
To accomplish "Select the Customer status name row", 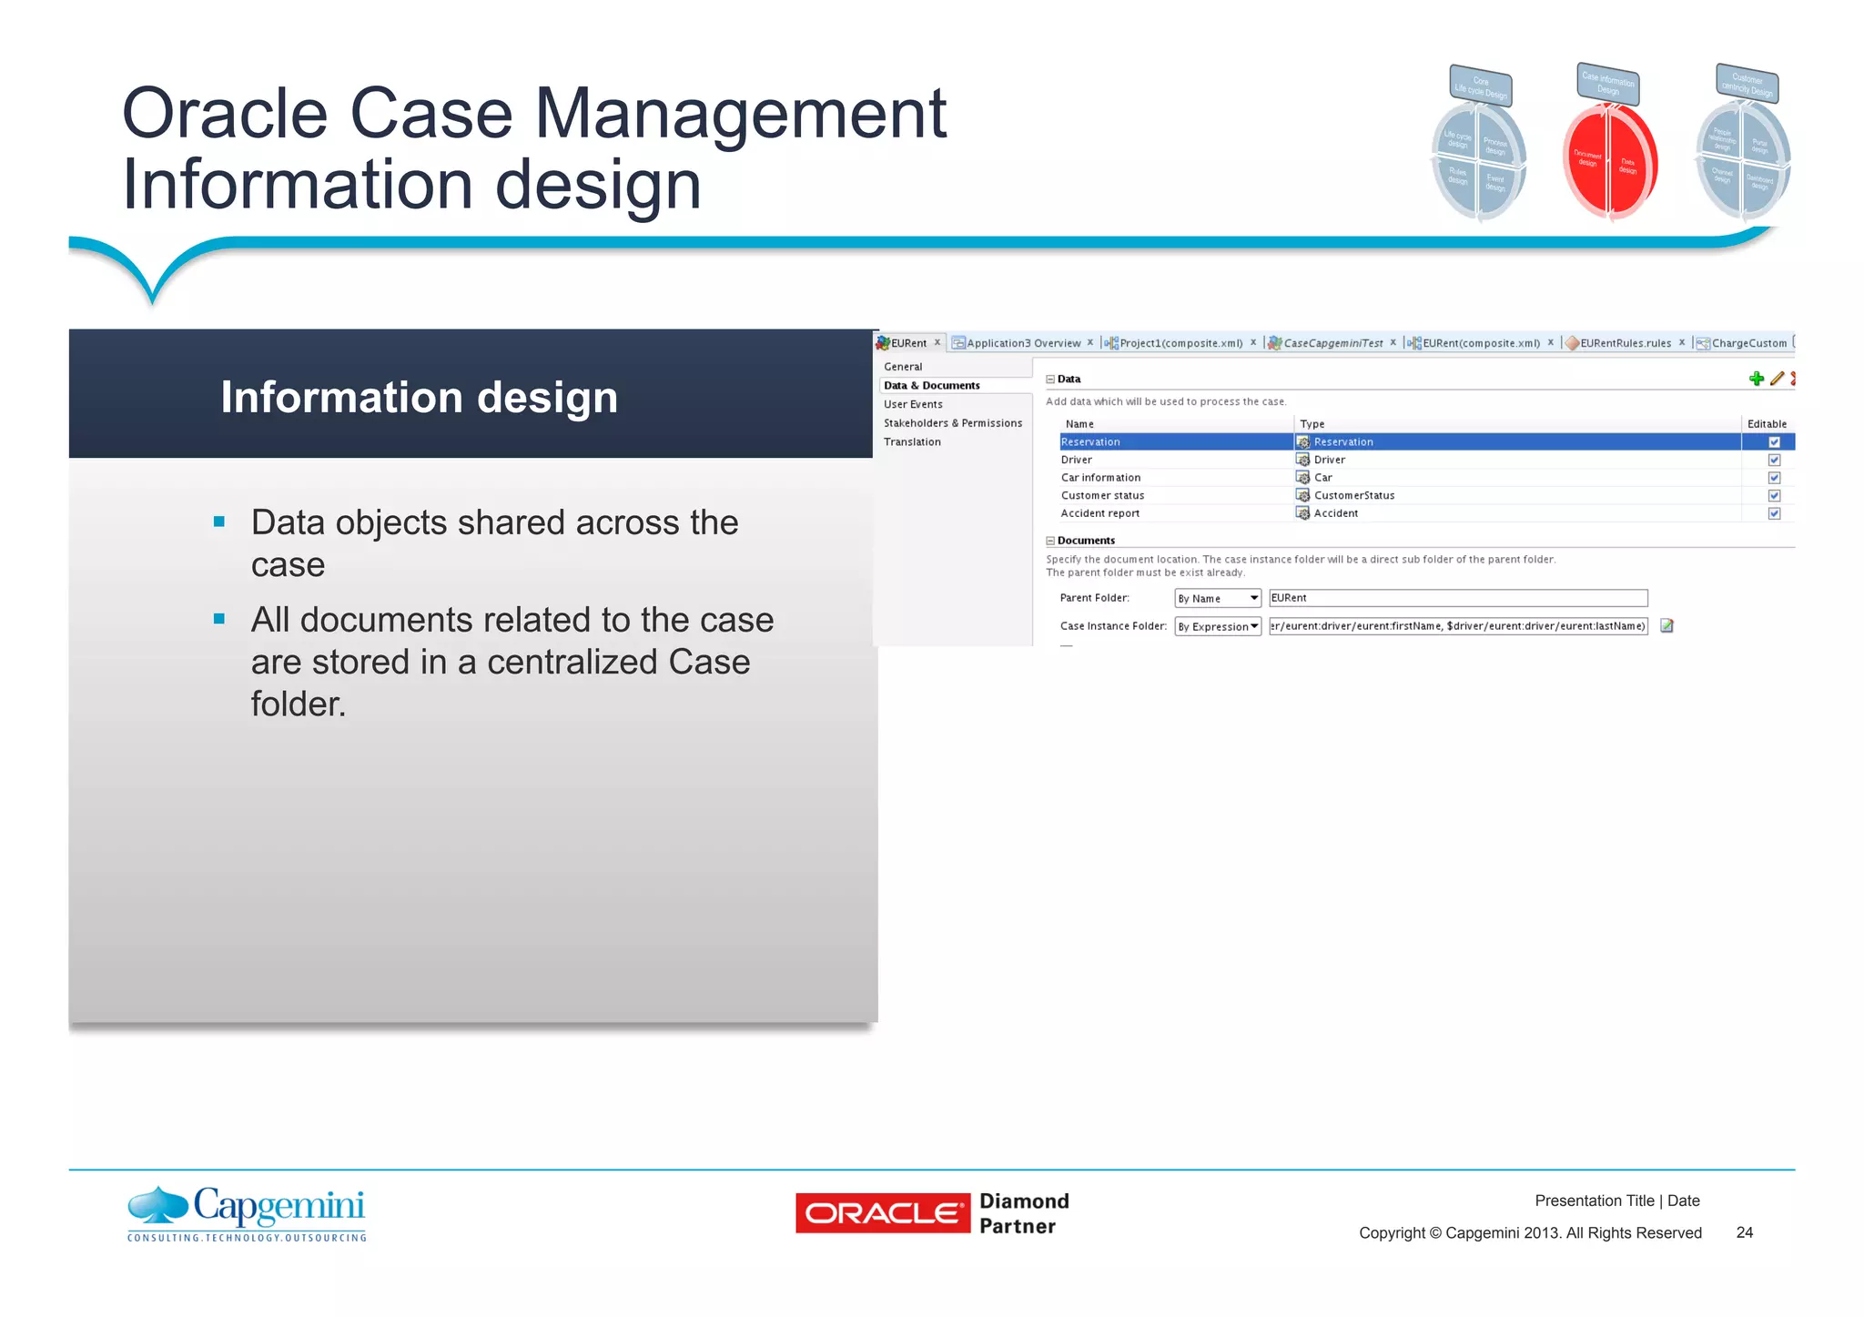I will [x=1176, y=495].
